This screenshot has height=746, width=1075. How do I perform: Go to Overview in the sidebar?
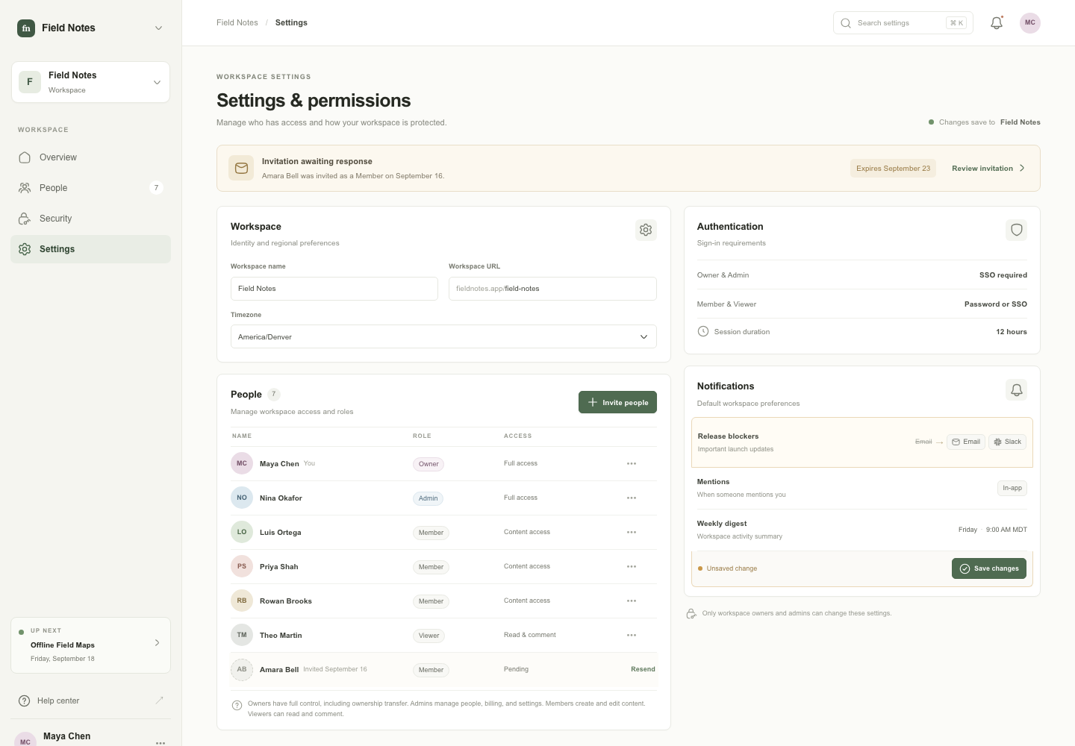pyautogui.click(x=90, y=157)
